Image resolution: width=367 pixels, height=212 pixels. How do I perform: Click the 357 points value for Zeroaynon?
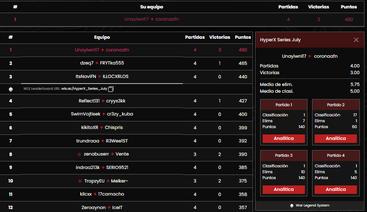(x=243, y=207)
